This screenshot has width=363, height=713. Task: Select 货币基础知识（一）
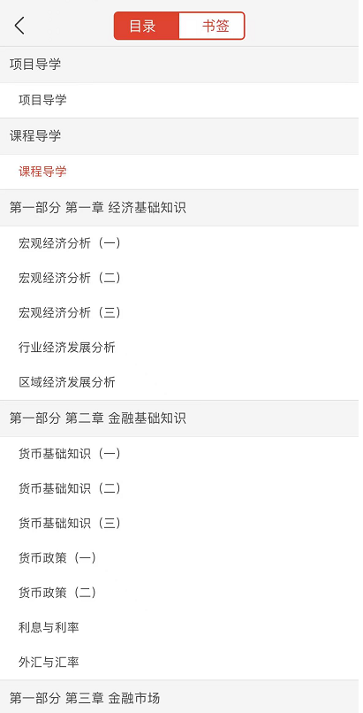pyautogui.click(x=182, y=454)
